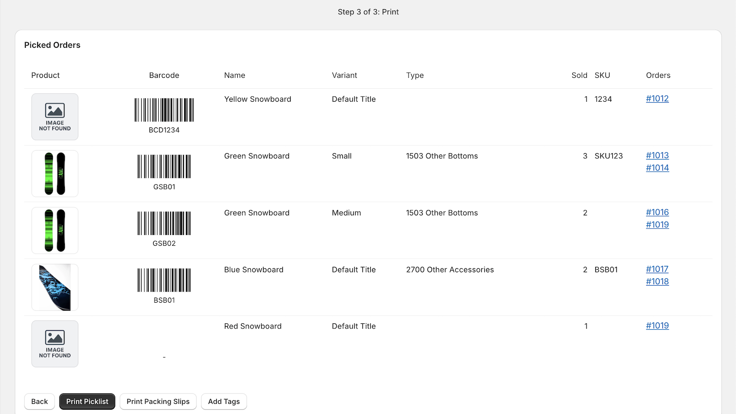Screen dimensions: 736x414
Task: Open order #1014 link
Action: click(x=657, y=168)
